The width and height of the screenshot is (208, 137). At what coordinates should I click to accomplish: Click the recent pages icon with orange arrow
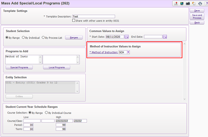click(194, 3)
